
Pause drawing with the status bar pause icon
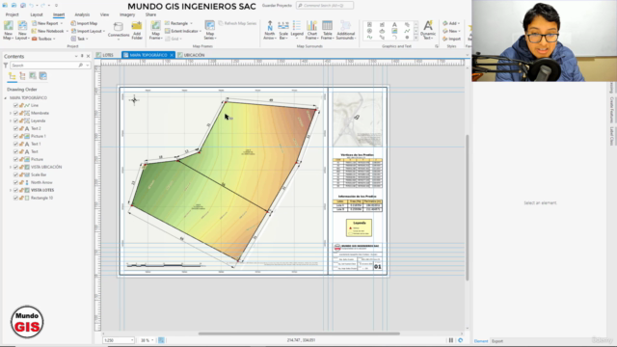(451, 340)
